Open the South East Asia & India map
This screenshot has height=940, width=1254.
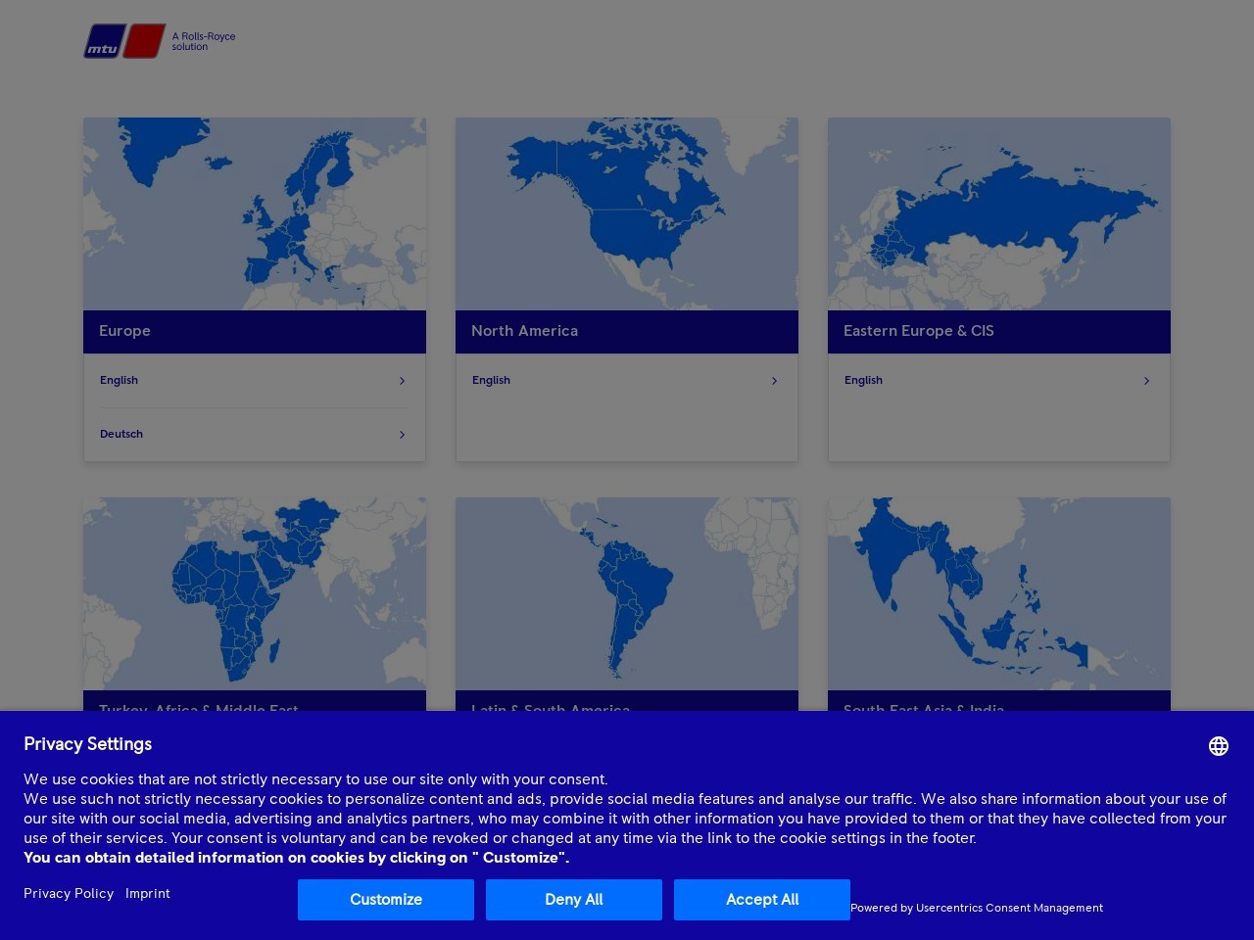pos(999,593)
